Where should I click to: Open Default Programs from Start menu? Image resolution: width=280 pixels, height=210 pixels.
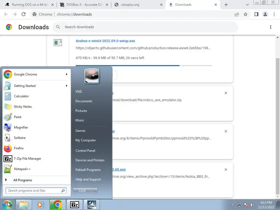coord(88,170)
